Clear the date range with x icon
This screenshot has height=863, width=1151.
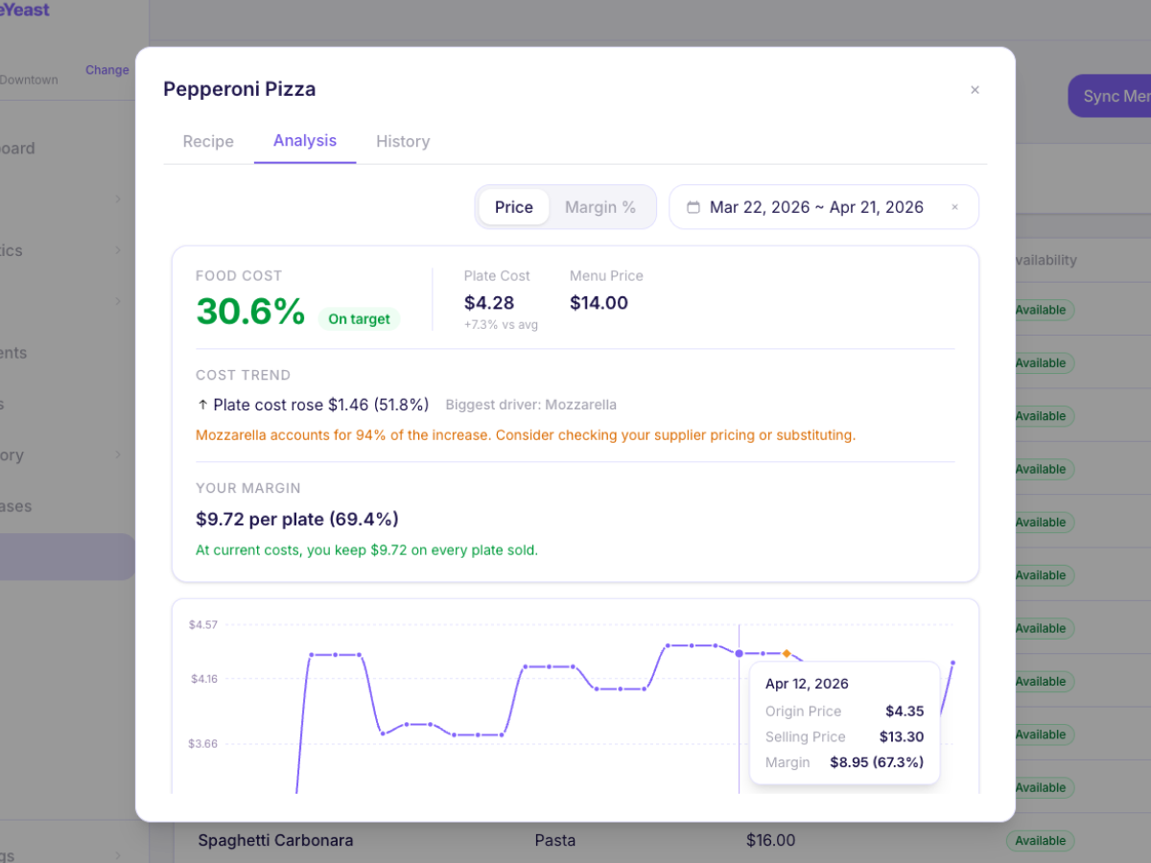pos(954,207)
